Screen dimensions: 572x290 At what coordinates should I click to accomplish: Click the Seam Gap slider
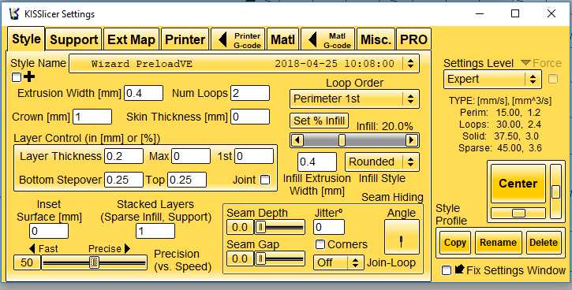(280, 259)
